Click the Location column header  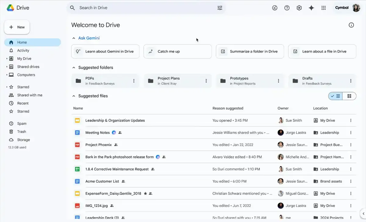tap(320, 108)
